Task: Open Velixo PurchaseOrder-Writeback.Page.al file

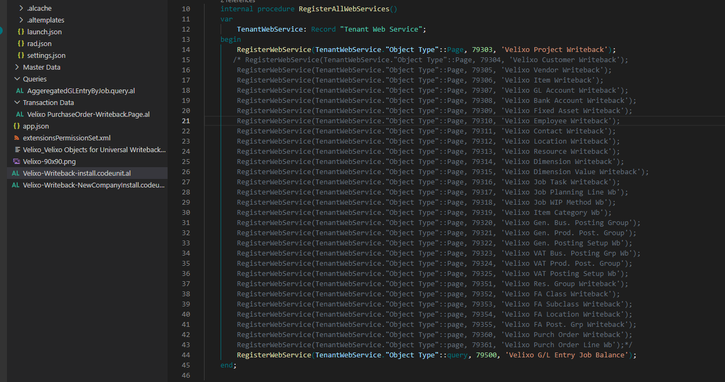Action: [x=88, y=114]
